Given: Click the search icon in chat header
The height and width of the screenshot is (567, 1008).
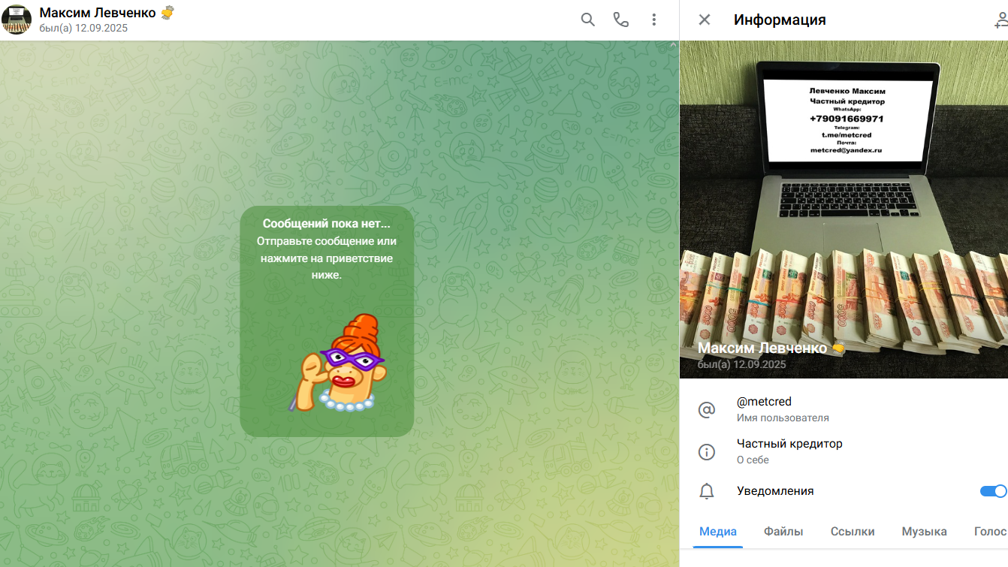Looking at the screenshot, I should (x=587, y=20).
